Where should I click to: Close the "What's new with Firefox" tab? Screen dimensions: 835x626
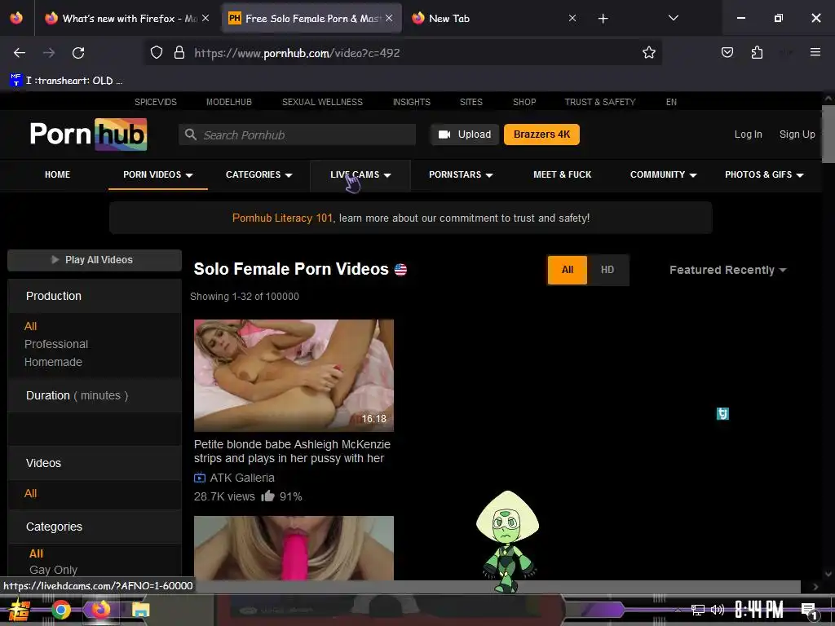(205, 18)
